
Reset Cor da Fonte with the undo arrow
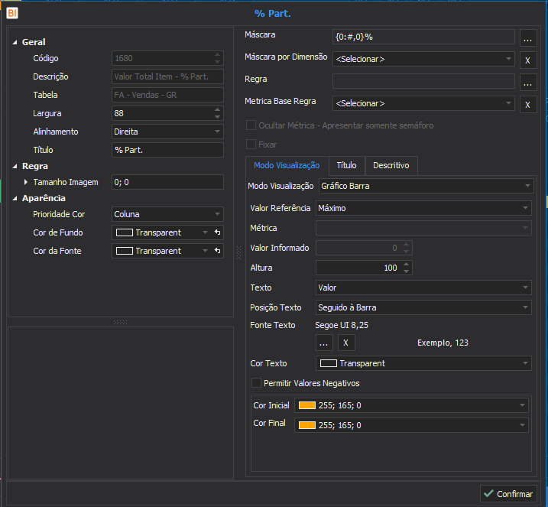click(217, 251)
